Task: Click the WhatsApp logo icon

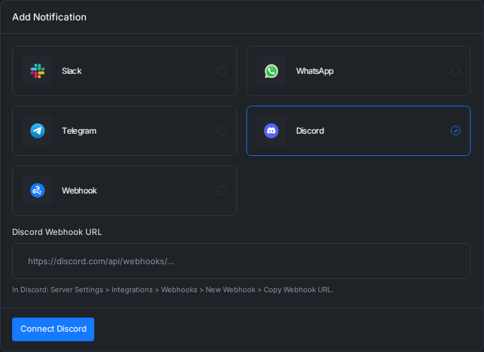Action: [x=271, y=71]
